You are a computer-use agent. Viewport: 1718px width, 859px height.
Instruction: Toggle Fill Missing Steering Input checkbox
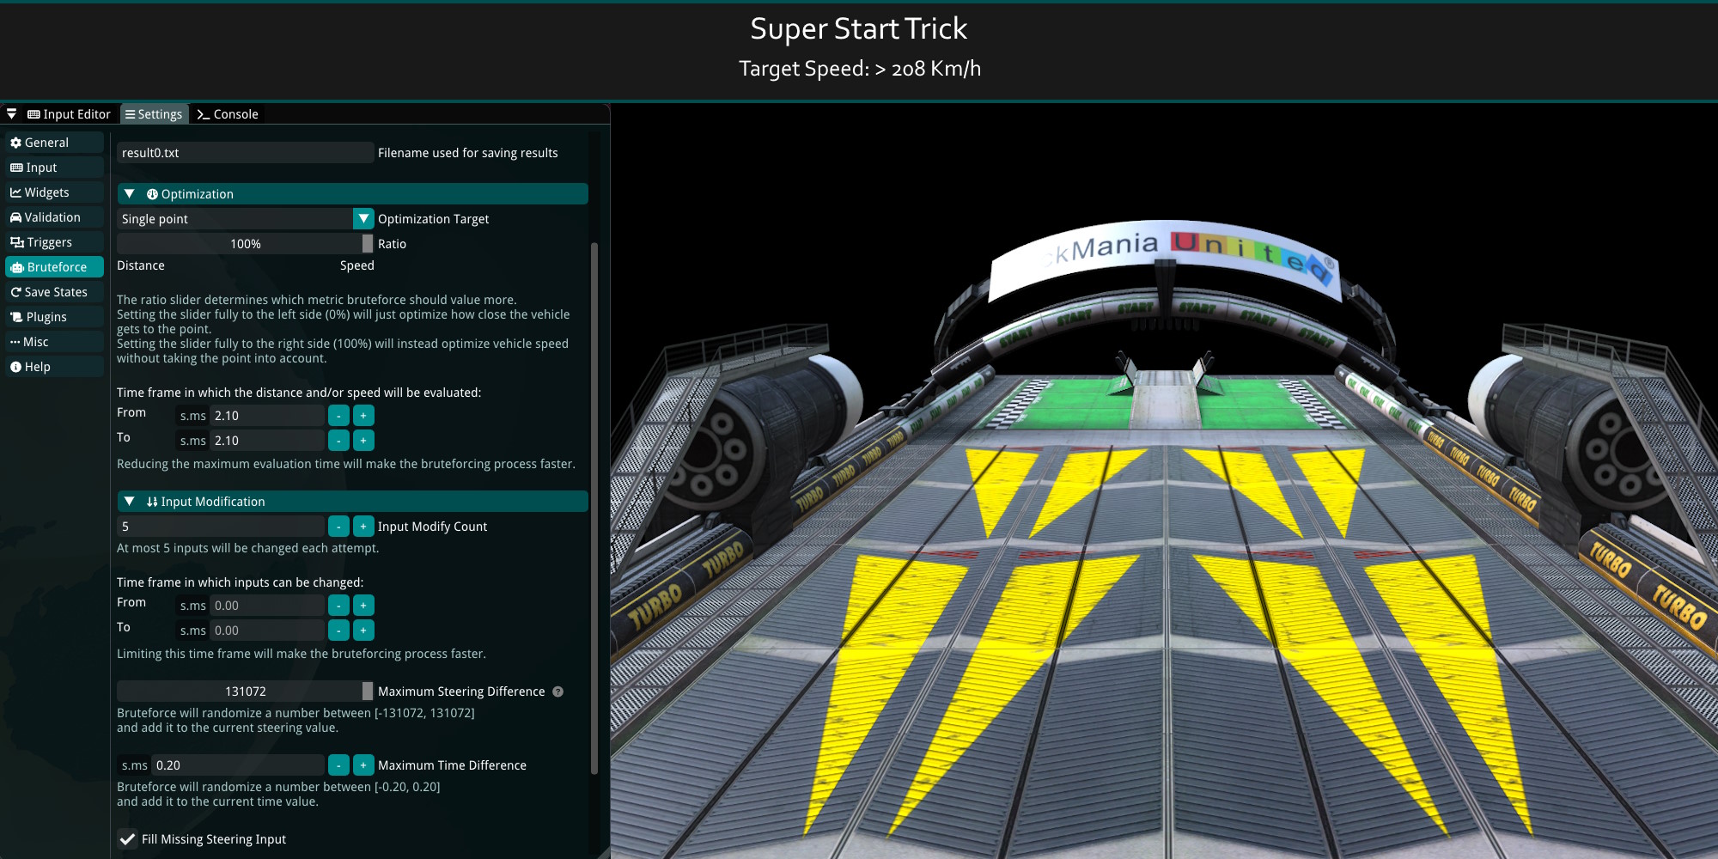click(127, 839)
